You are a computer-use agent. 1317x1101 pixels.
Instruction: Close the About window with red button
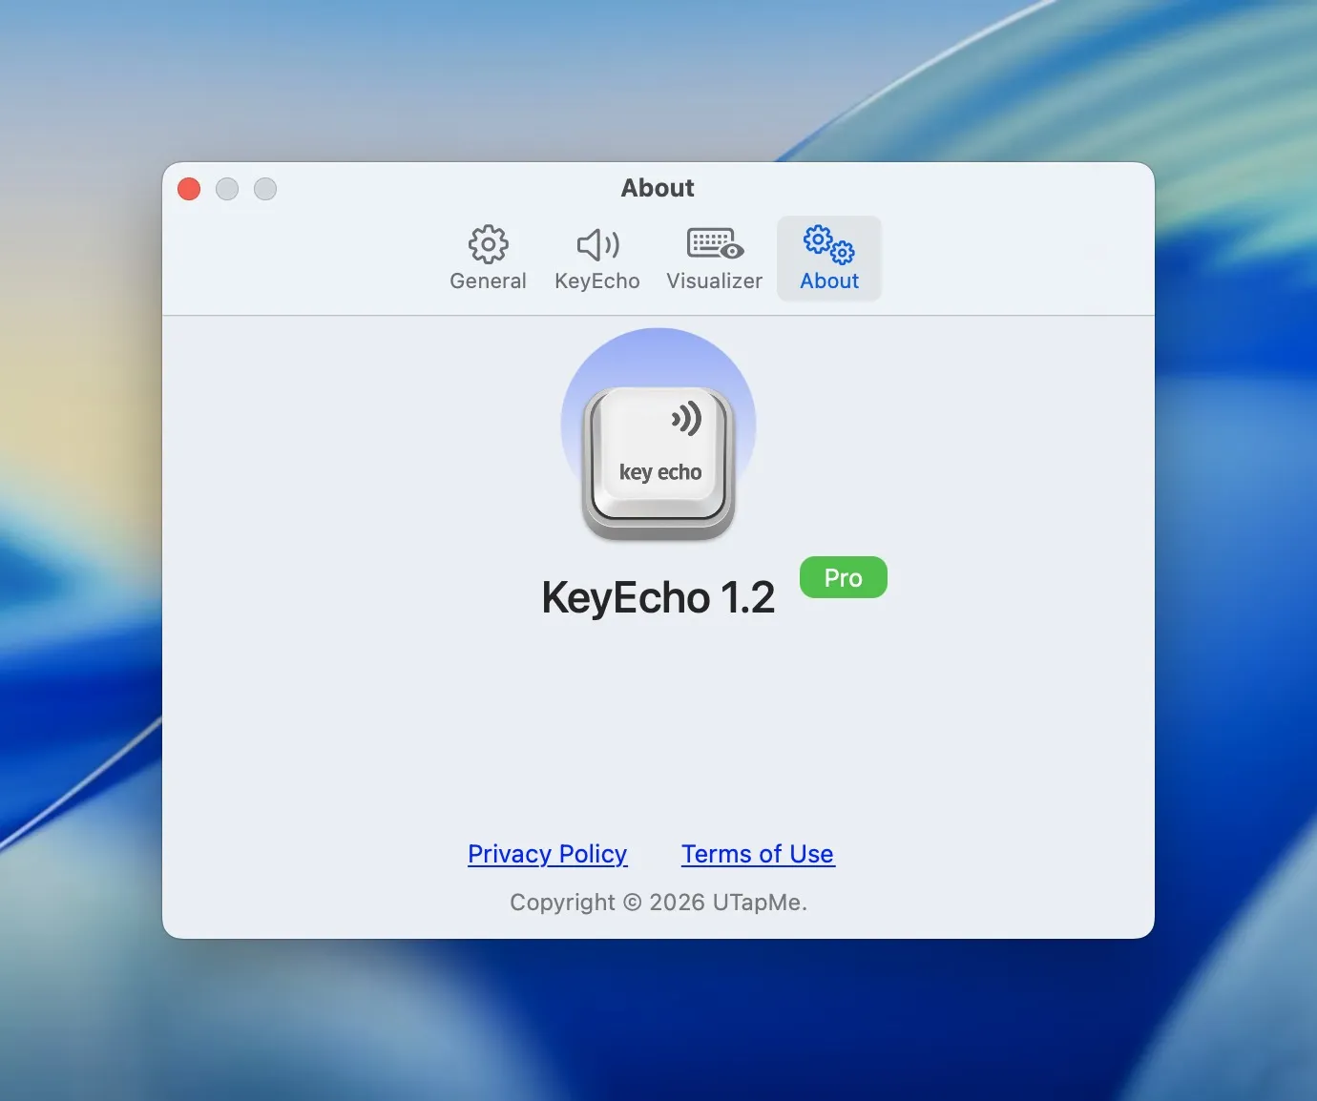(x=189, y=189)
